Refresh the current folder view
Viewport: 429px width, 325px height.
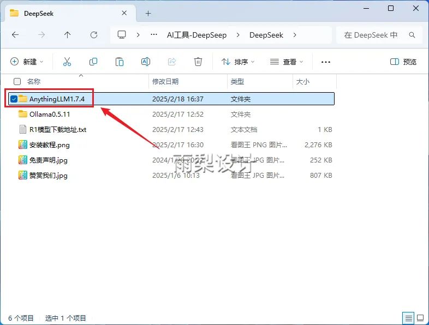tap(94, 35)
